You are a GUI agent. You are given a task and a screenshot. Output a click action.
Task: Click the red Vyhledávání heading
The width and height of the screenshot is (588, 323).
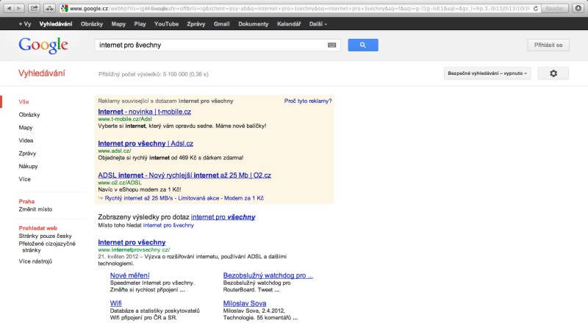point(42,73)
